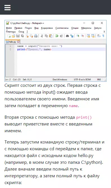Click the Paste clipboard icon
The width and height of the screenshot is (111, 188).
(51, 36)
